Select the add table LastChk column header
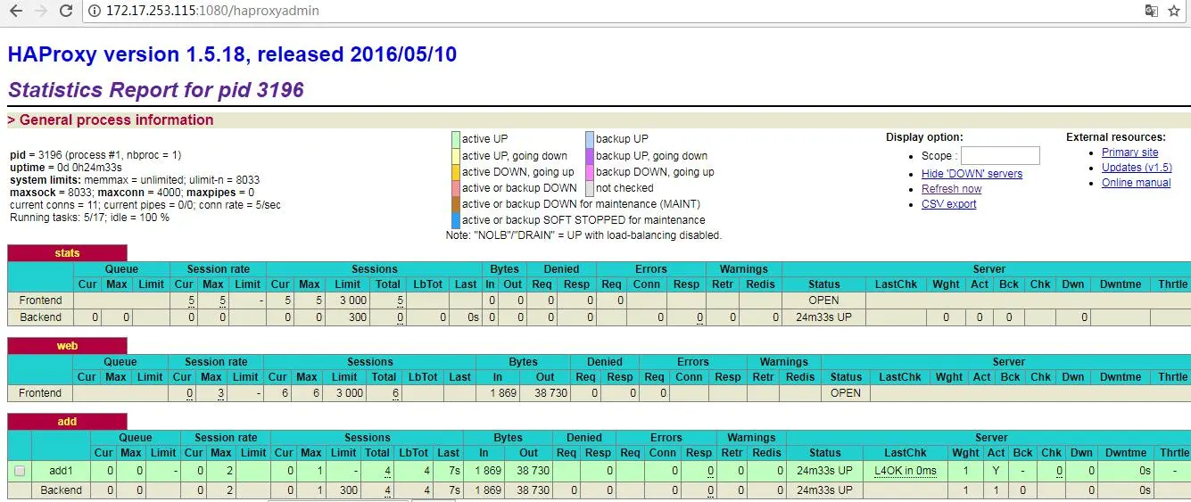 pos(906,453)
